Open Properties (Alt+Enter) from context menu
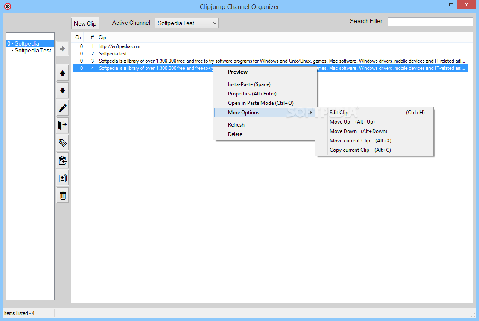 (x=265, y=94)
